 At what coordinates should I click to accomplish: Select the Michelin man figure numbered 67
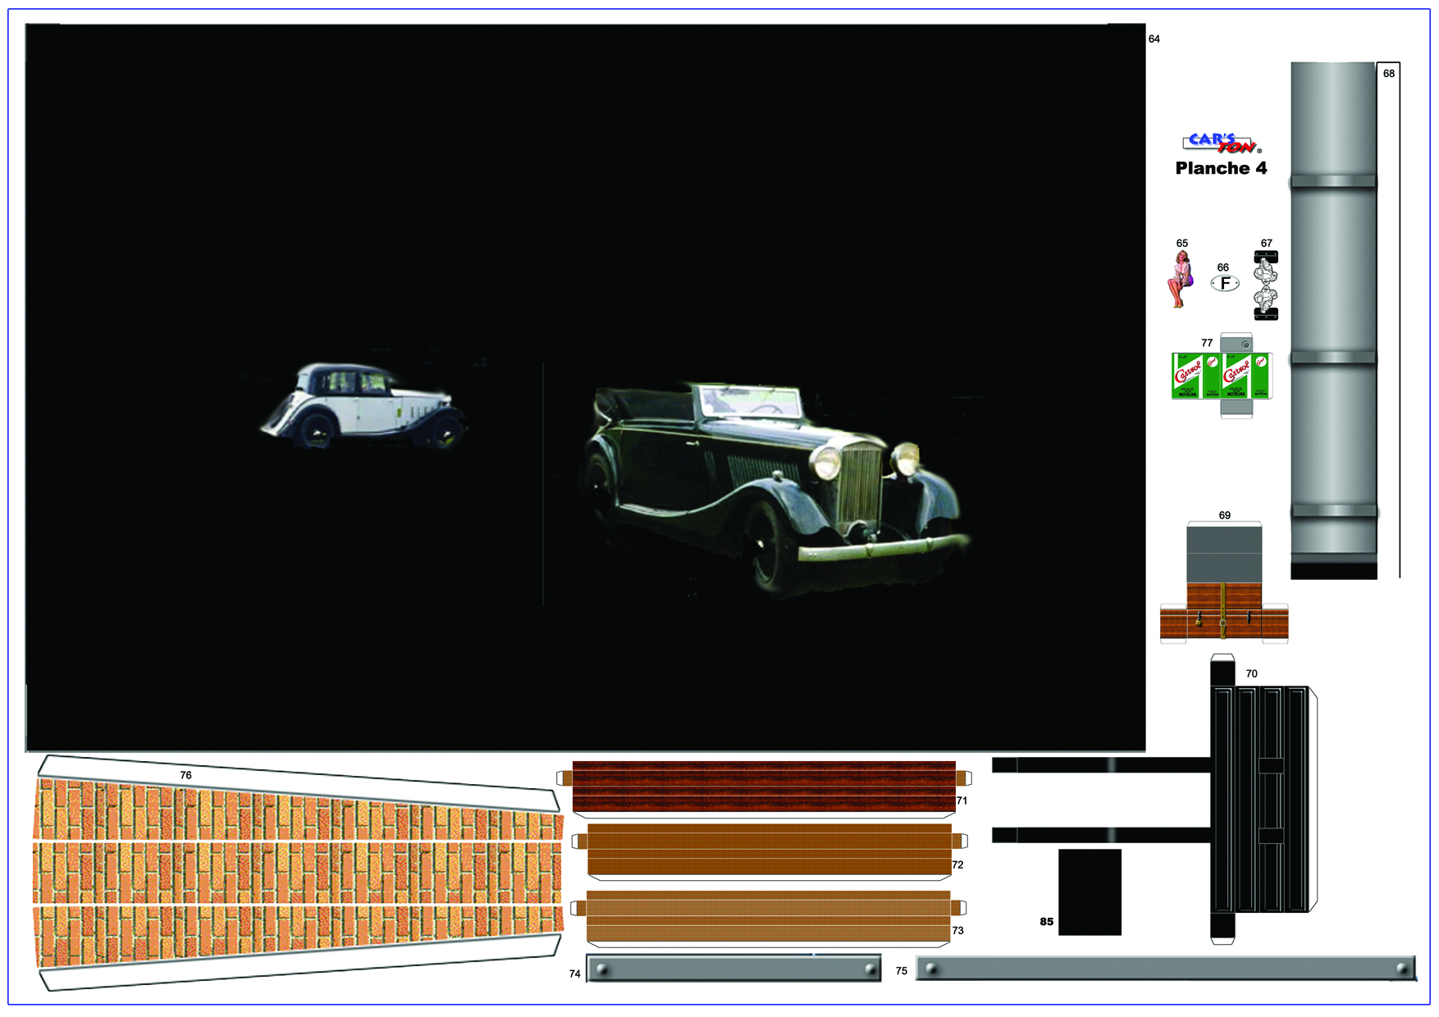pos(1266,285)
